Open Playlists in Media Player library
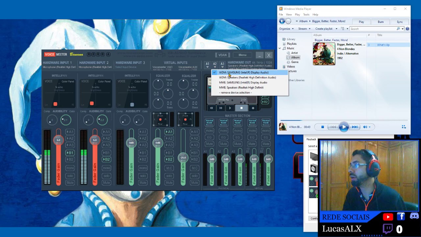Viewport: 421px width, 237px height. (x=291, y=44)
